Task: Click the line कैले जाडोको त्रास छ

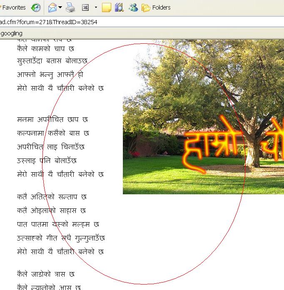Action: click(x=46, y=274)
